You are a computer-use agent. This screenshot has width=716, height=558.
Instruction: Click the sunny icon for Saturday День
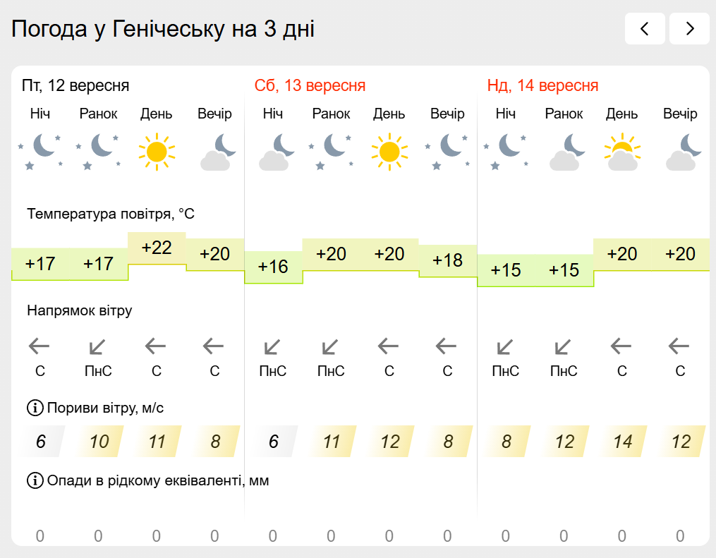389,152
